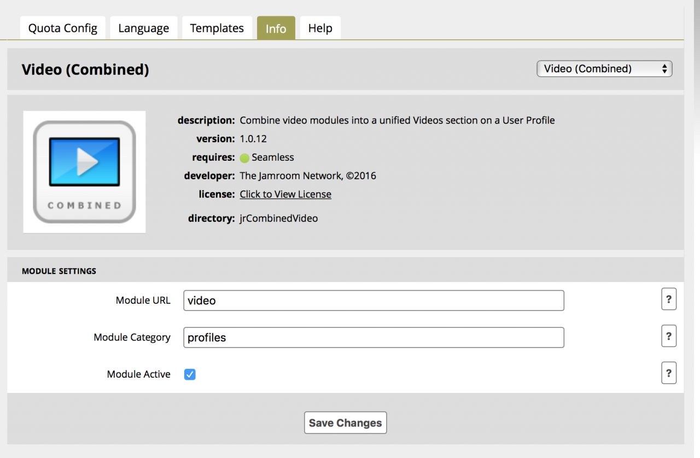Click the Seamless required module name

tap(273, 157)
